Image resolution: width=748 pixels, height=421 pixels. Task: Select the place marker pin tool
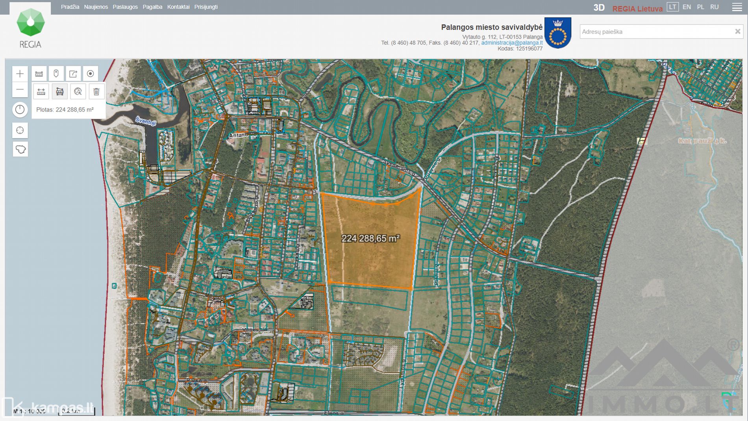pos(56,74)
